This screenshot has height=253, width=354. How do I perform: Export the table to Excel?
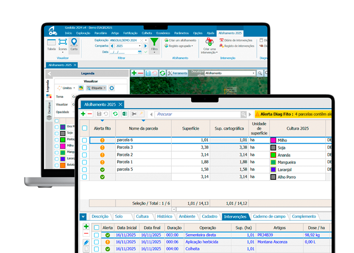pyautogui.click(x=124, y=113)
